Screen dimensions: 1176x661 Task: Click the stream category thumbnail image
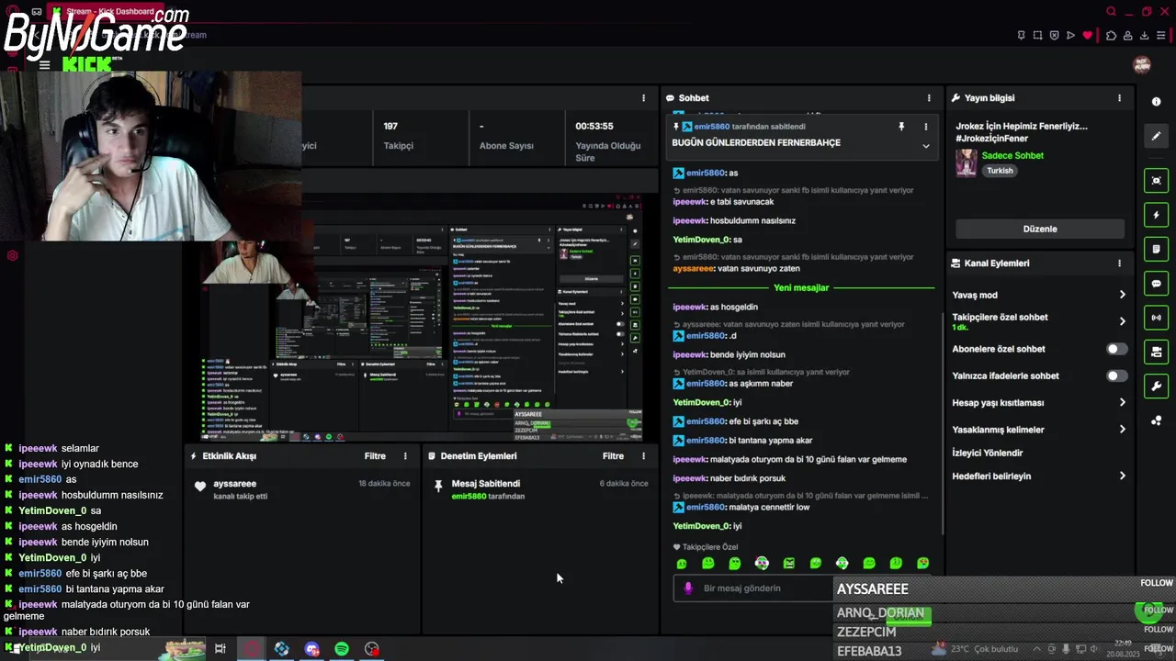point(967,162)
